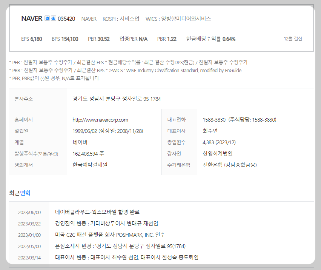The height and width of the screenshot is (270, 321).
Task: Click the NAVER company name title
Action: (32, 19)
